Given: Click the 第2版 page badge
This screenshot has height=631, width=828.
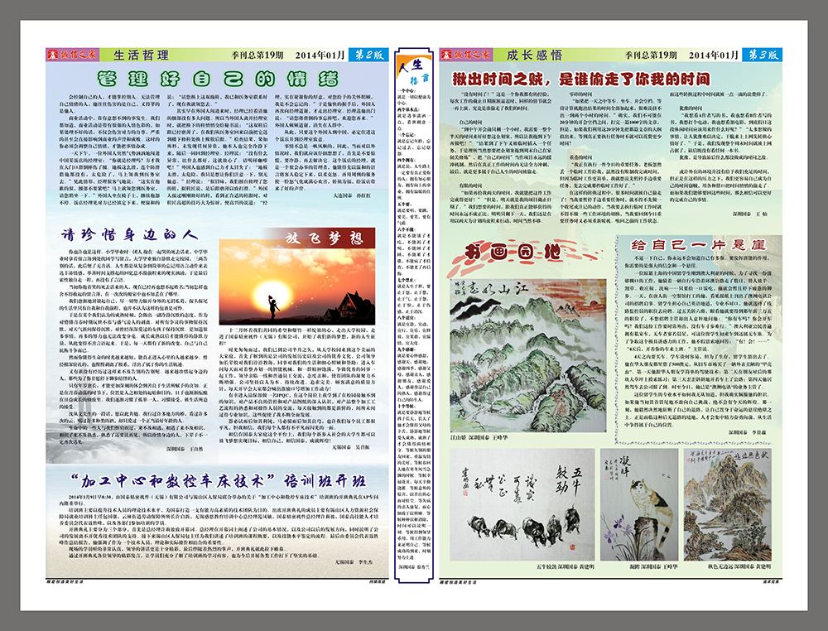Looking at the screenshot, I should tap(368, 55).
